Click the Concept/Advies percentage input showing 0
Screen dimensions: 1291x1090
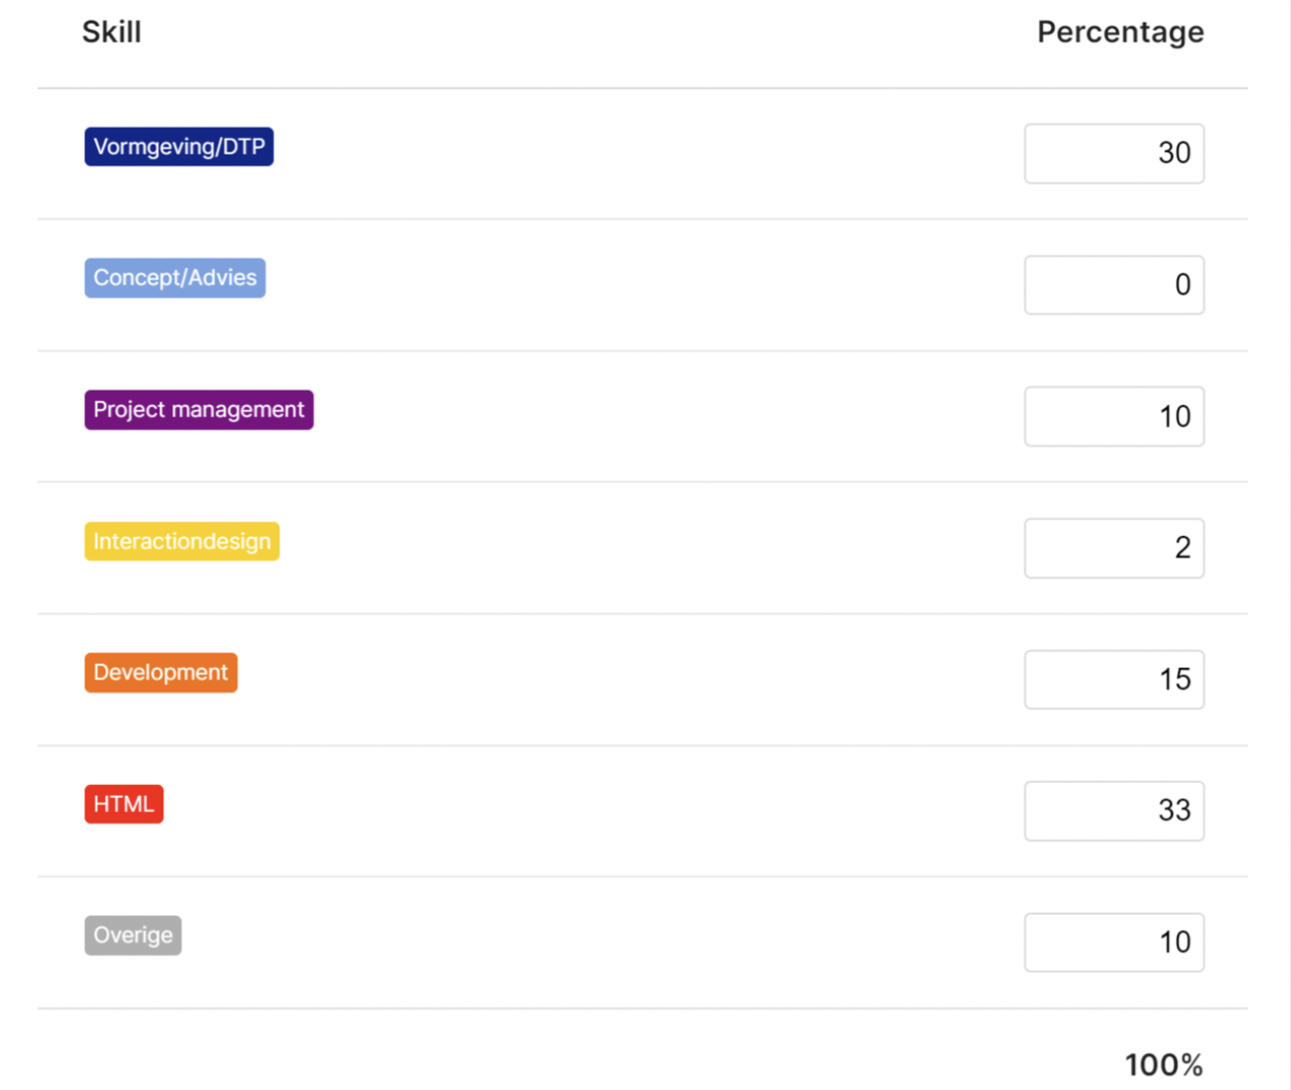click(1114, 285)
